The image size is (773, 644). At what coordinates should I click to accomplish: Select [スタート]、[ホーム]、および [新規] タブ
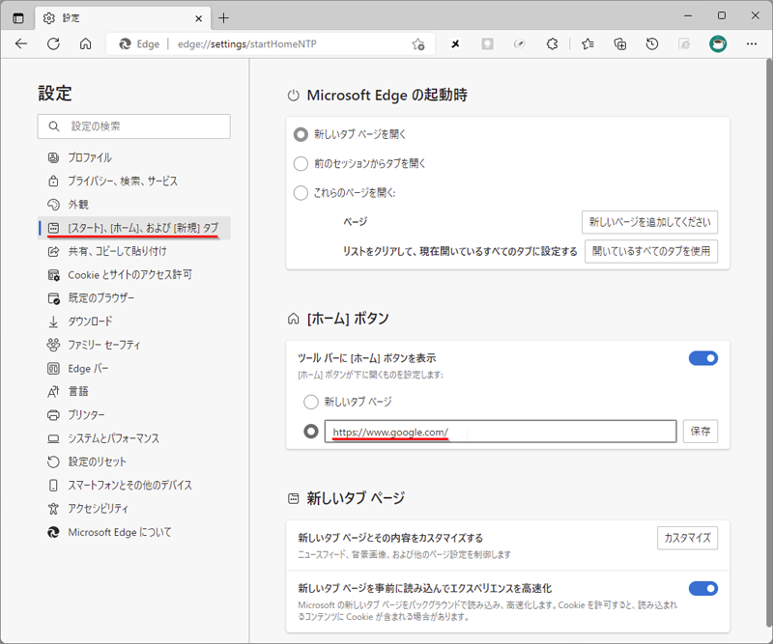[x=133, y=228]
